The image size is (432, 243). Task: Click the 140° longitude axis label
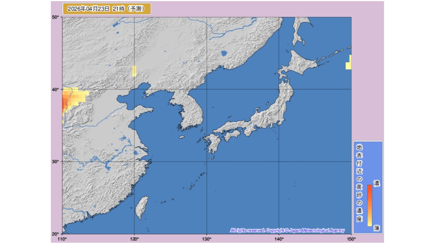279,239
